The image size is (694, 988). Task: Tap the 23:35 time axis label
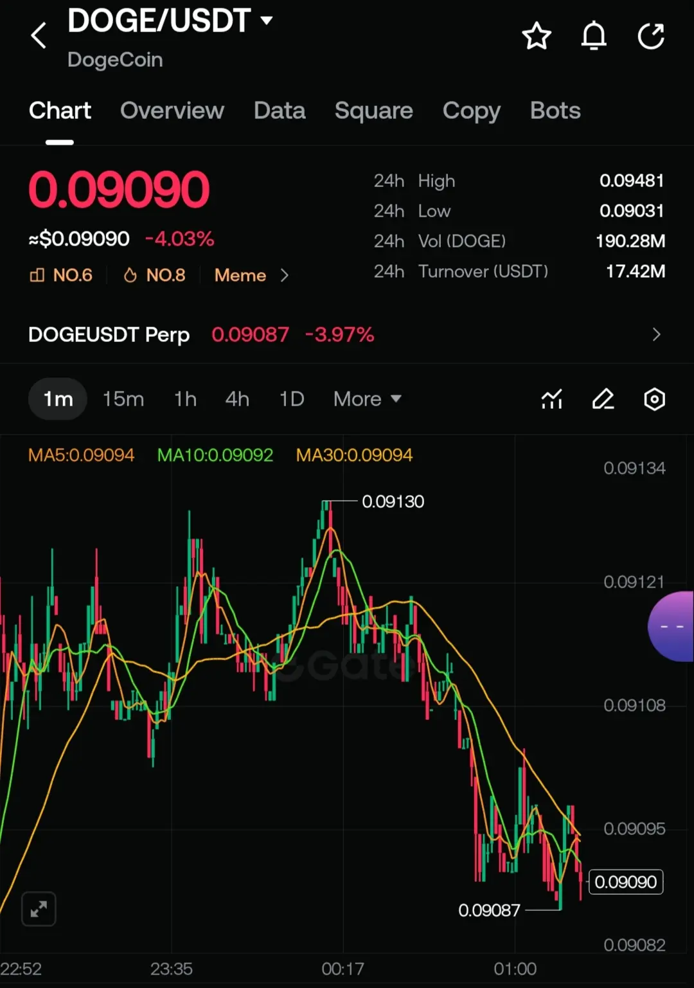(x=172, y=969)
